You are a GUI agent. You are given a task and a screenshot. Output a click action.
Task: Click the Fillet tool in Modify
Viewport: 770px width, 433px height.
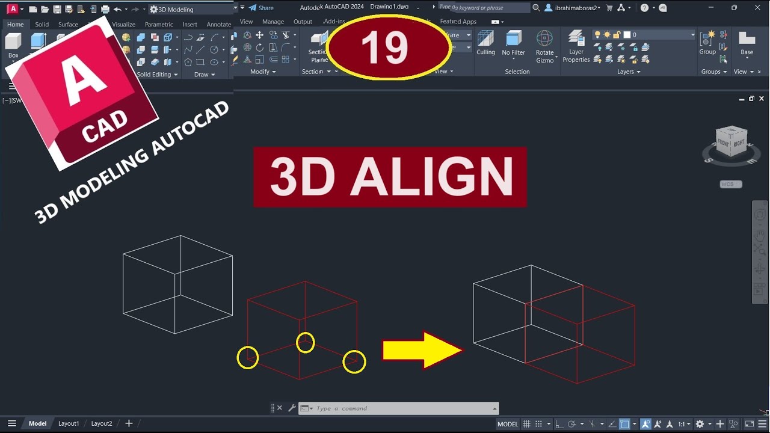[x=286, y=48]
